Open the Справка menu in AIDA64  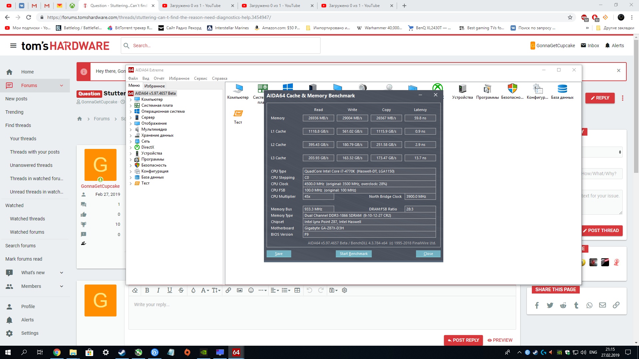point(220,78)
